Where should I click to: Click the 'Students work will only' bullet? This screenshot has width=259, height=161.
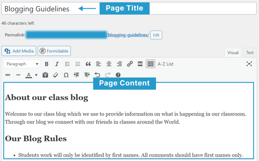[x=131, y=155]
